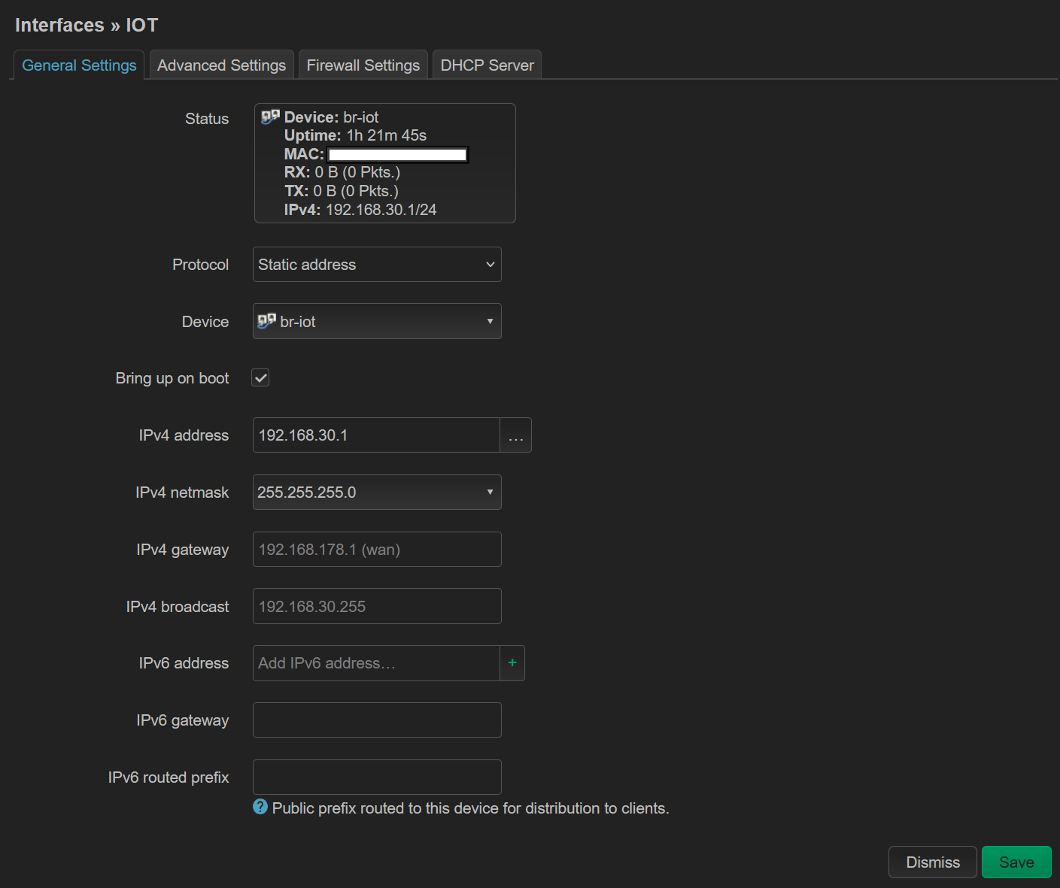Viewport: 1060px width, 888px height.
Task: Switch to the Advanced Settings tab
Action: tap(221, 65)
